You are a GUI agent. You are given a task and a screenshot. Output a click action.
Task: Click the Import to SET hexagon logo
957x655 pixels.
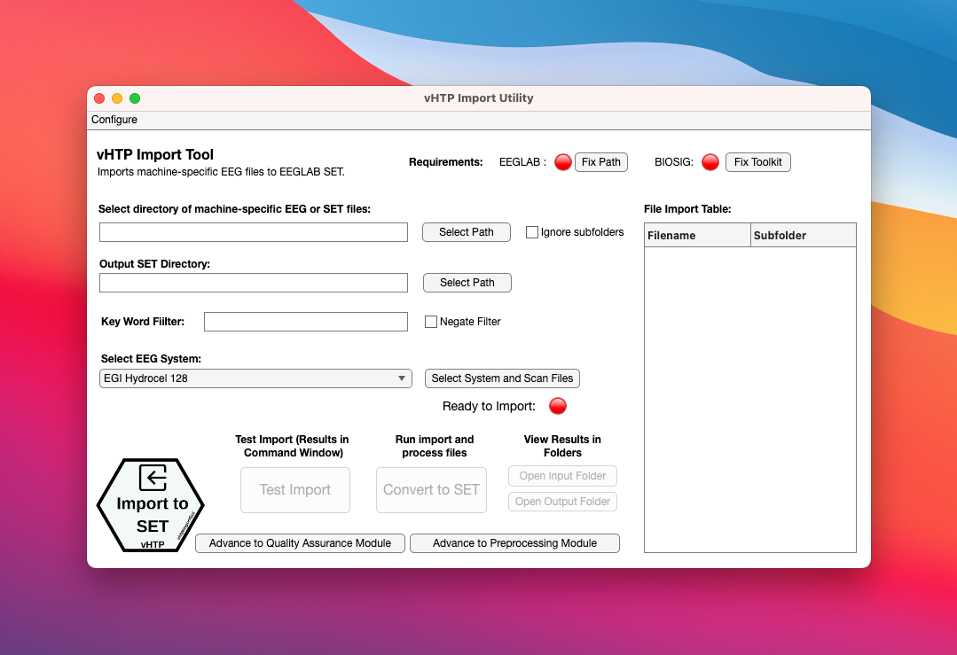coord(152,505)
